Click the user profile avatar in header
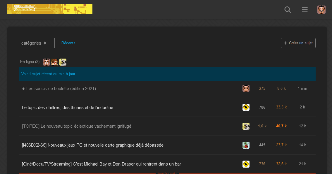Screen dimensions: 332x174 tap(321, 10)
